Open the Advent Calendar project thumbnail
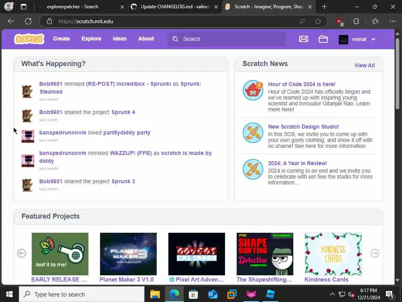The image size is (402, 302). (x=197, y=254)
